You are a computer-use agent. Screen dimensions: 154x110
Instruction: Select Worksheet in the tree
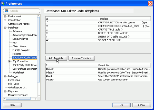click(18, 72)
